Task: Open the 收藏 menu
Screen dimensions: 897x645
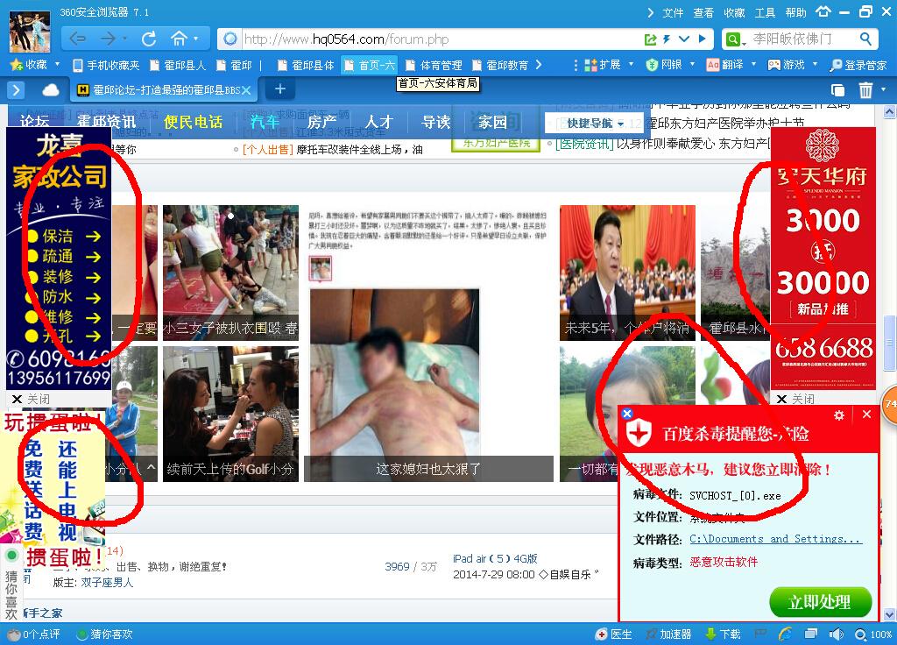Action: pyautogui.click(x=734, y=12)
